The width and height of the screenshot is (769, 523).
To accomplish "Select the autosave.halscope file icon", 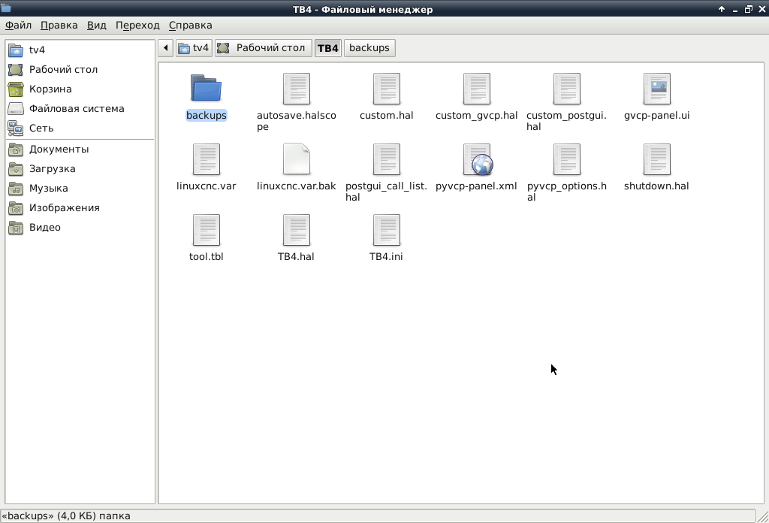I will point(296,89).
